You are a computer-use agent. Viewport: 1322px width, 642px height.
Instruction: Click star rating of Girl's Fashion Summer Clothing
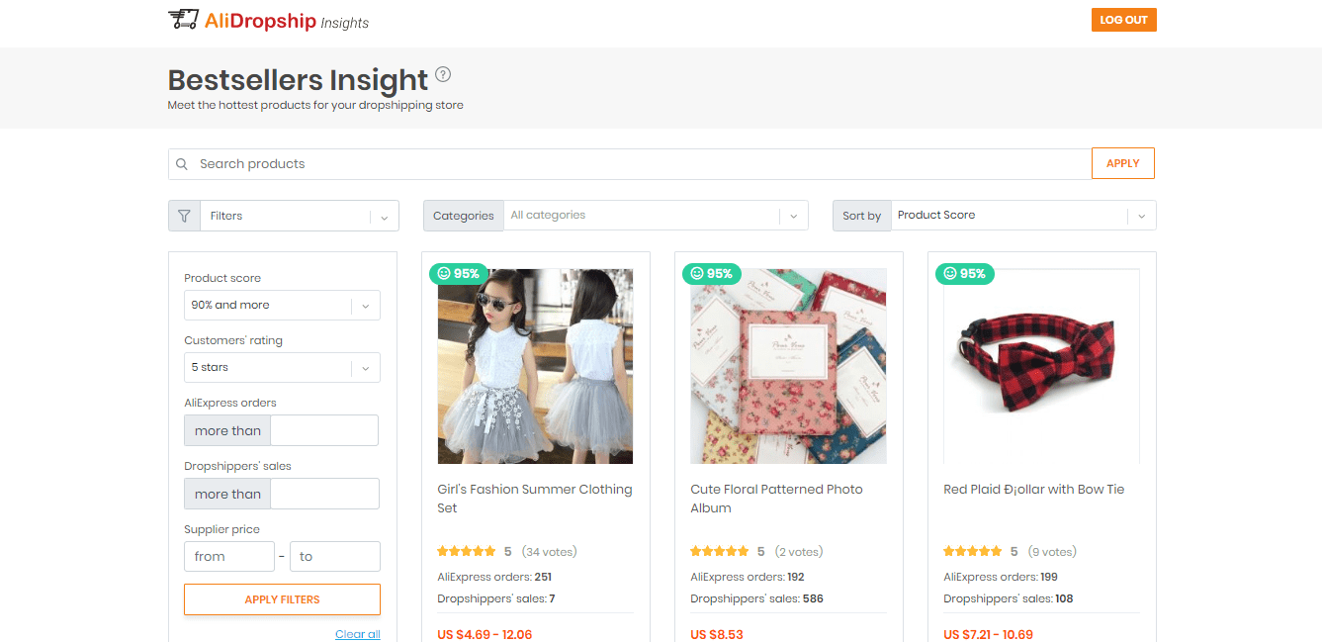point(467,552)
